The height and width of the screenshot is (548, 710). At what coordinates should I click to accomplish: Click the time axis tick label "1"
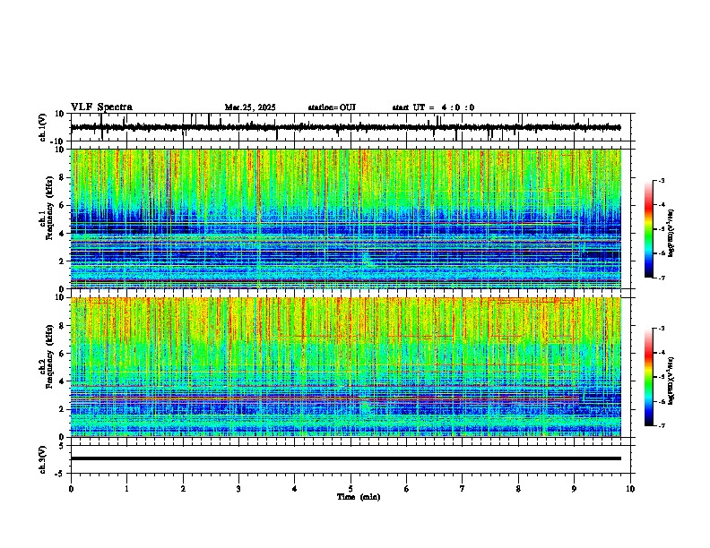[x=126, y=489]
